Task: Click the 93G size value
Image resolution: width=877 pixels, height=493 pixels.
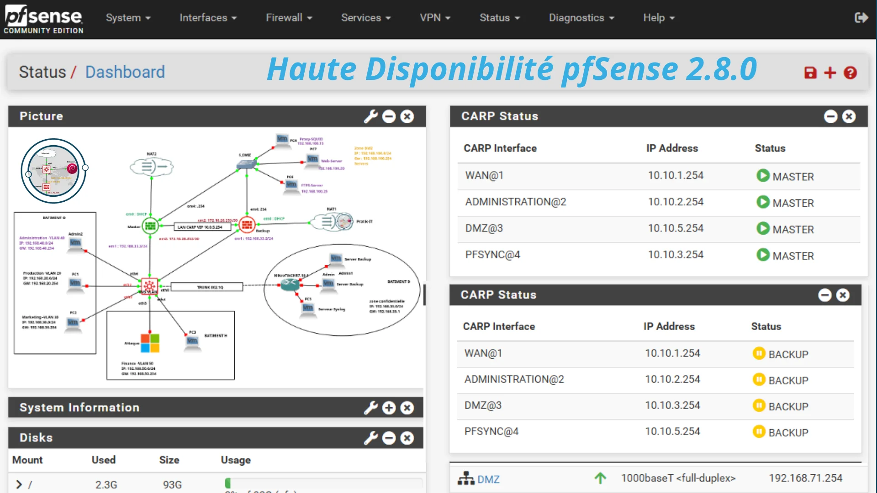Action: [172, 485]
